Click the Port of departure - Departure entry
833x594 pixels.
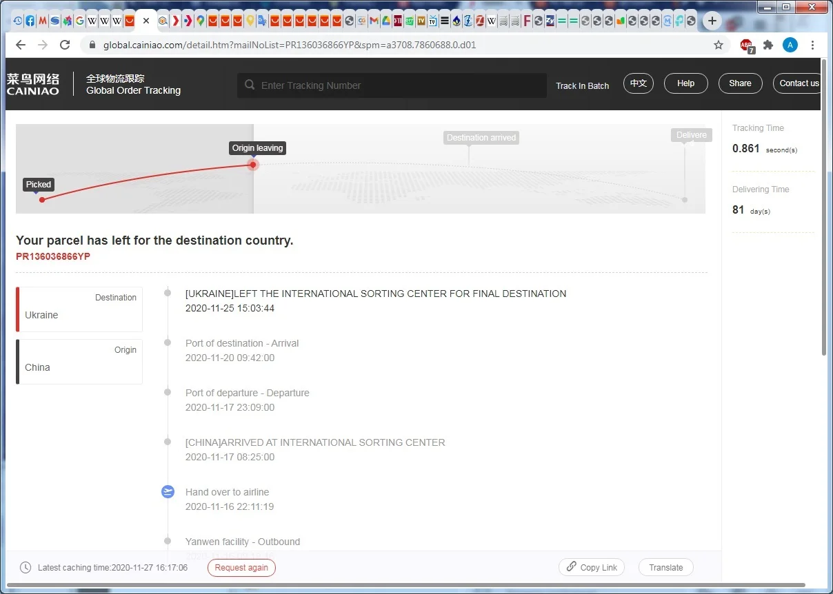tap(248, 393)
